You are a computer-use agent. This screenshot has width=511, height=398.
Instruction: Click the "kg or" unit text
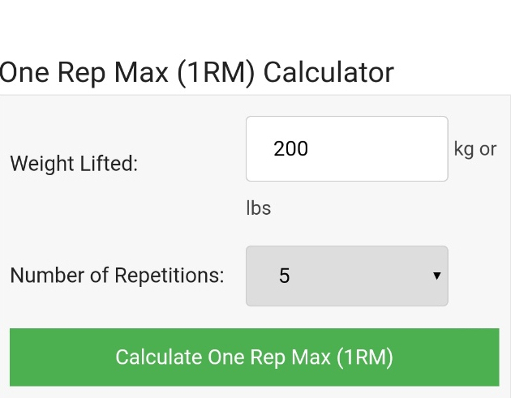(x=475, y=149)
